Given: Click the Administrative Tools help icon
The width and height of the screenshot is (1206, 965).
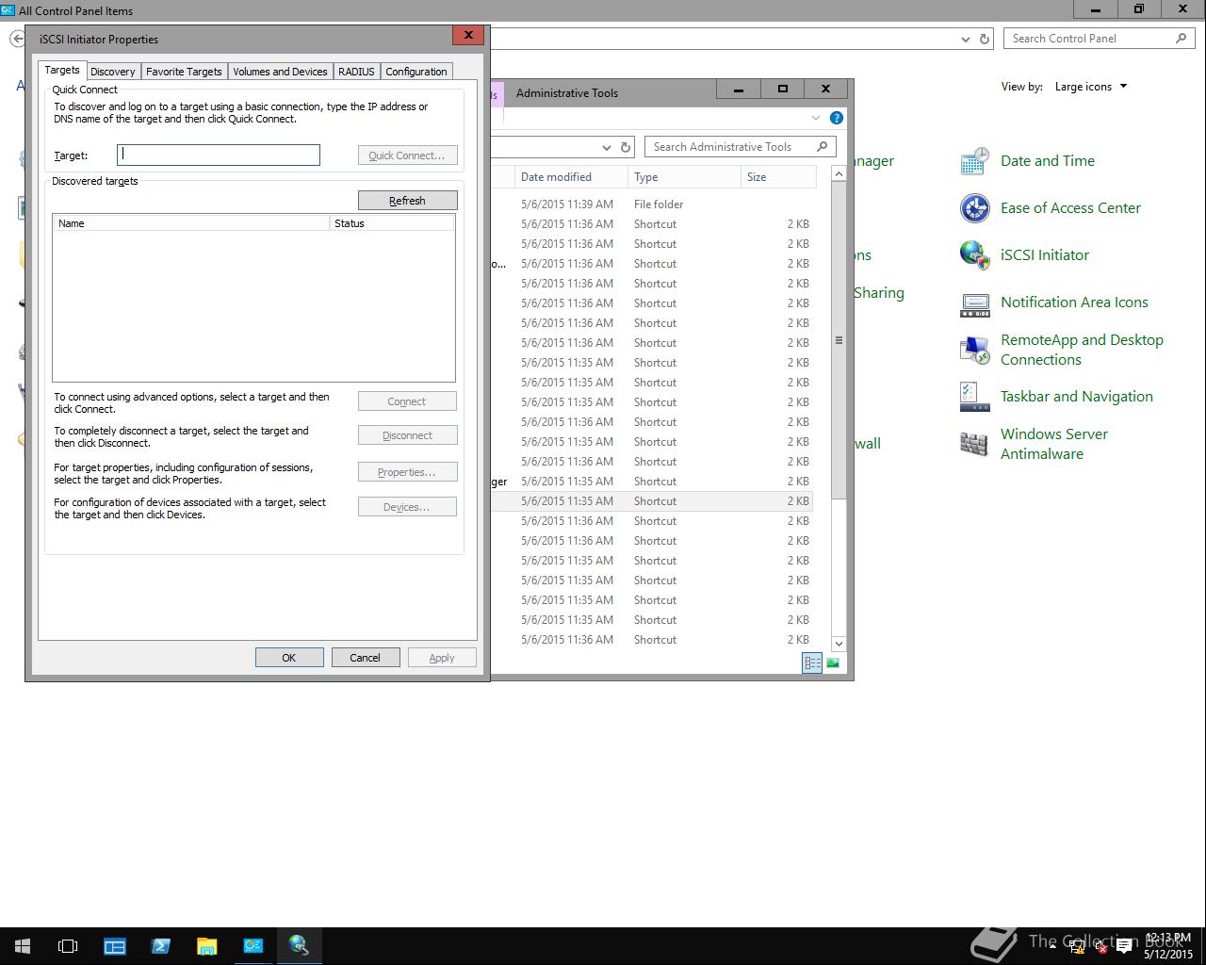Looking at the screenshot, I should click(x=836, y=118).
